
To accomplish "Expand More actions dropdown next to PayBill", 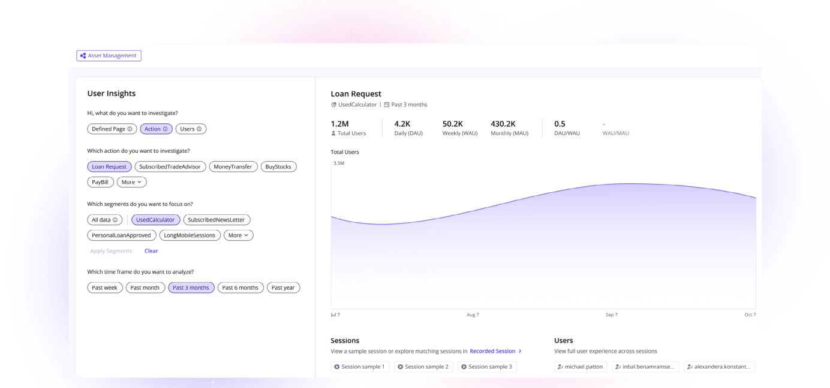I will (131, 182).
